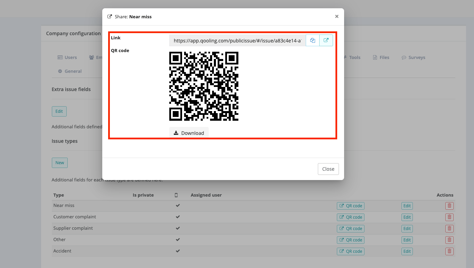
Task: Click the Customer complaint mobile checkmark
Action: tap(178, 217)
